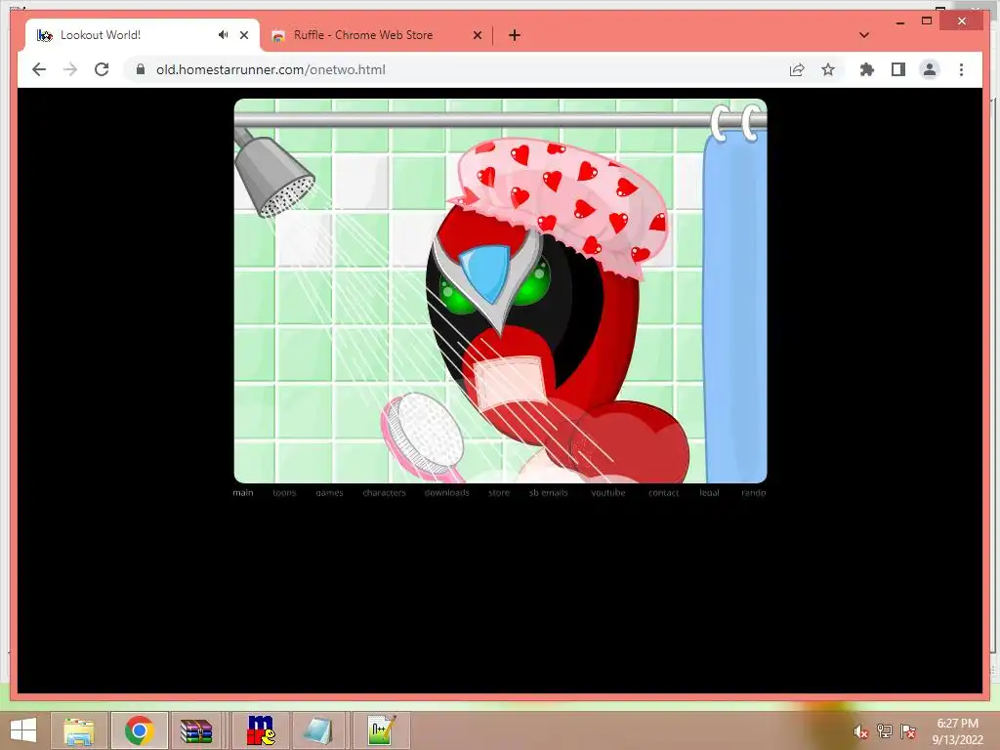1000x750 pixels.
Task: Open the side panel
Action: click(x=898, y=69)
